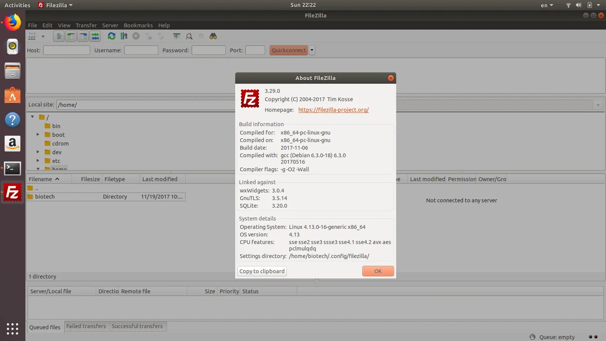
Task: Open the View menu
Action: tap(64, 25)
